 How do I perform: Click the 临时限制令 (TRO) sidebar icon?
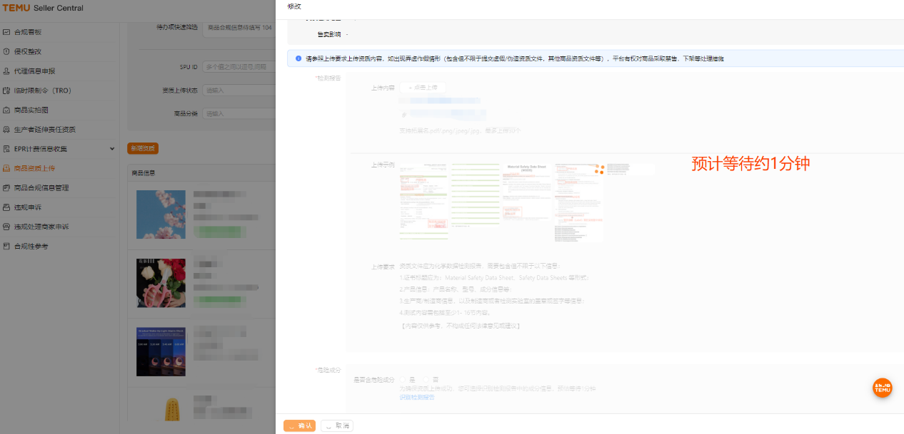click(x=6, y=91)
